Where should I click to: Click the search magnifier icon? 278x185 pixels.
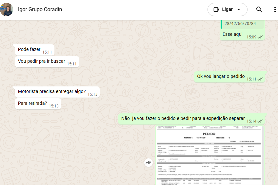tap(259, 10)
